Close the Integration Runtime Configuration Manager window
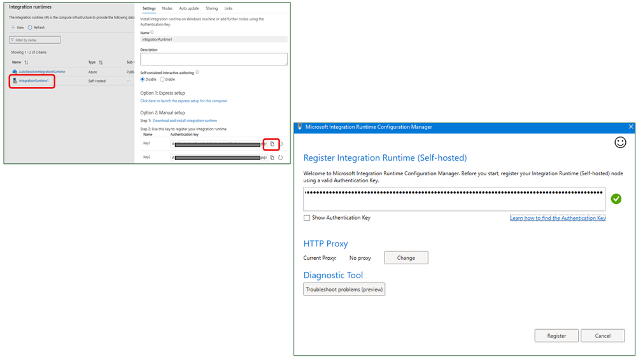Viewport: 636px width, 357px height. coord(631,126)
